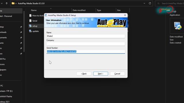Image resolution: width=184 pixels, height=103 pixels.
Task: Click the setup preview thumbnail in details pane
Action: (178, 26)
